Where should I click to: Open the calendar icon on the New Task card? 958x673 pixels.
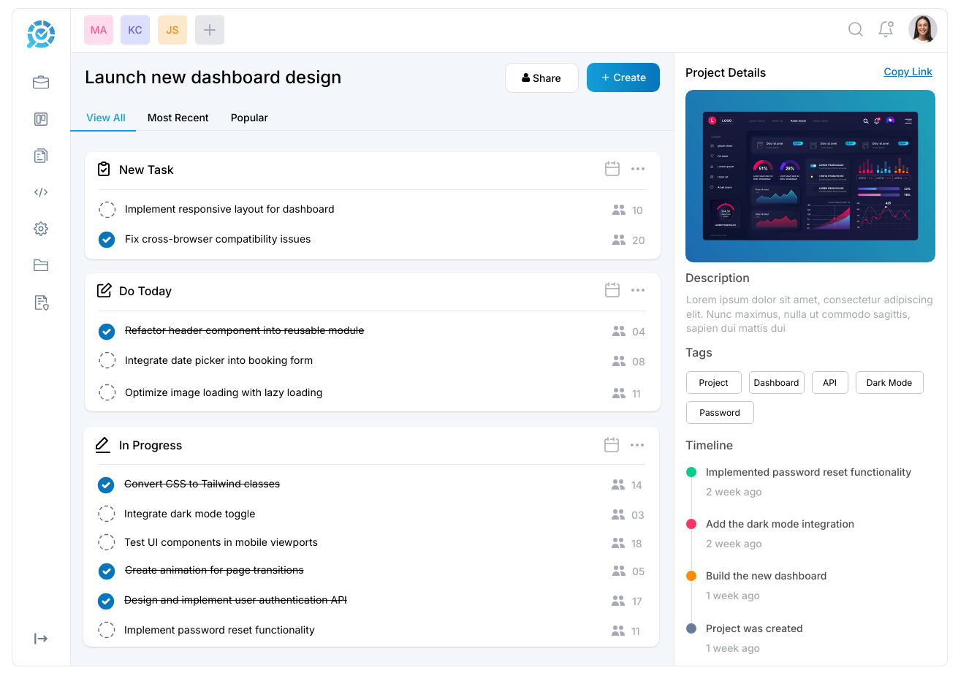tap(612, 169)
